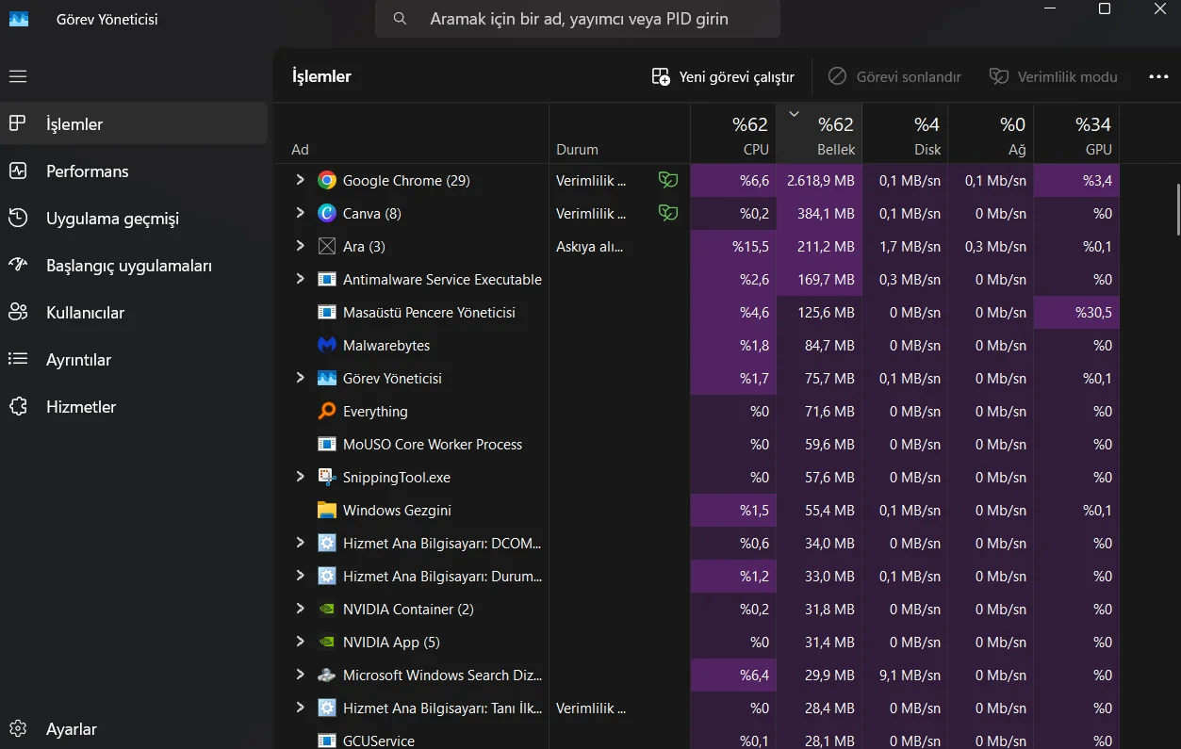Click the Google Chrome process icon
Viewport: 1181px width, 749px height.
point(327,180)
